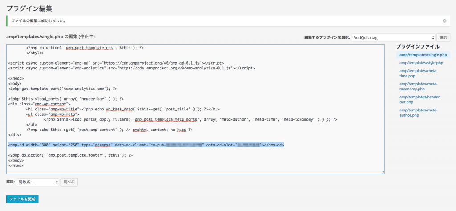Click the post_amp_content echo line
The height and width of the screenshot is (211, 456).
coord(110,130)
